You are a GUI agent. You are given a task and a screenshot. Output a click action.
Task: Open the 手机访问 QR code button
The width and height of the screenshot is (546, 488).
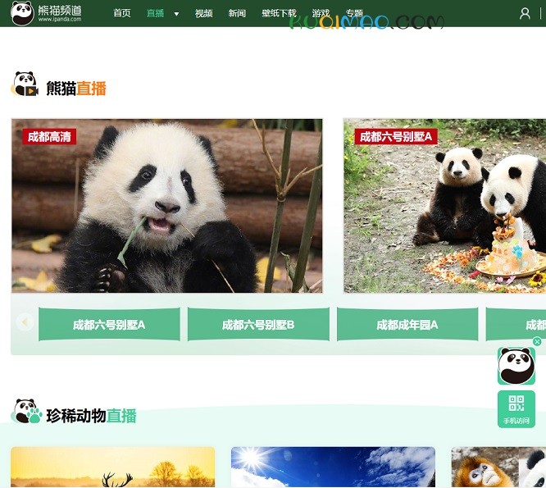tap(516, 409)
